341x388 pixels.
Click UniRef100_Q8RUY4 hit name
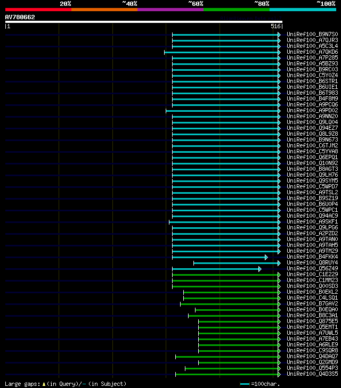click(312, 262)
